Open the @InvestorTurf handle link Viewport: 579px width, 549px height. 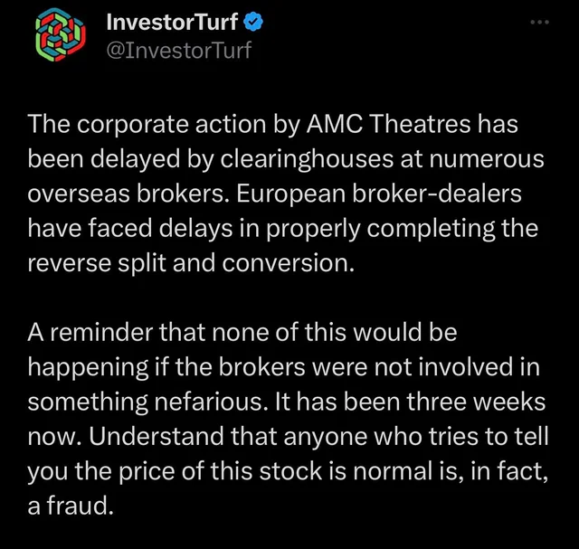pyautogui.click(x=179, y=51)
